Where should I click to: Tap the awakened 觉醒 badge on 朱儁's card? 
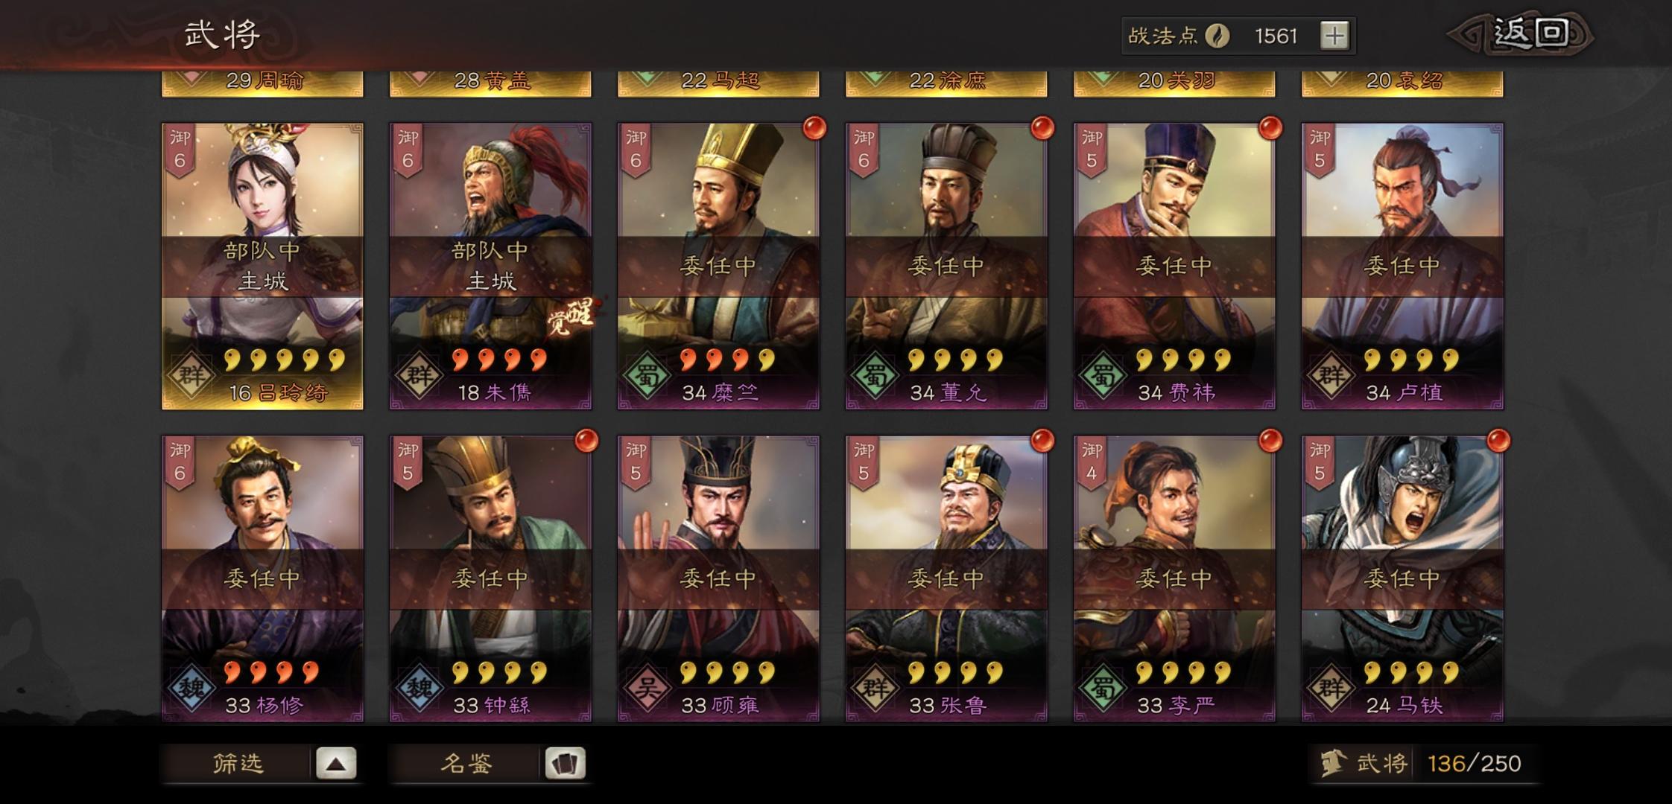click(x=571, y=316)
